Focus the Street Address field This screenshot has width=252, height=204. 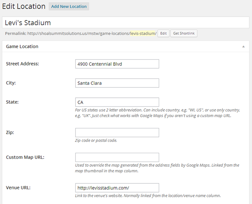click(x=117, y=64)
